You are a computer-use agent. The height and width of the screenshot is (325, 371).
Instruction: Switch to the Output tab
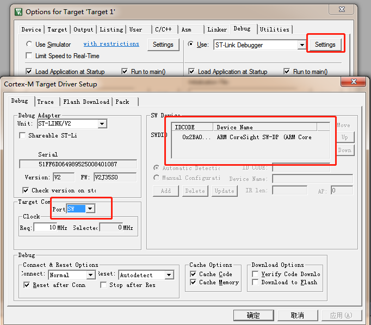(83, 29)
